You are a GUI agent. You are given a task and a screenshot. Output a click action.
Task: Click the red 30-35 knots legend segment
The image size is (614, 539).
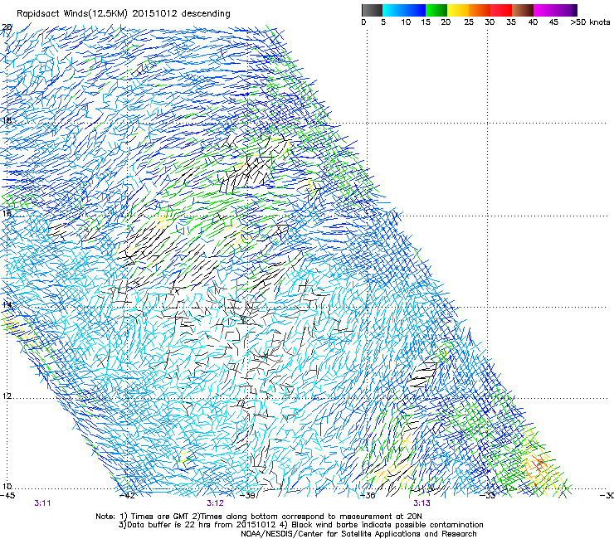pos(501,10)
